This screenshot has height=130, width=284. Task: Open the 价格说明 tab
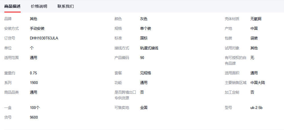click(x=39, y=6)
